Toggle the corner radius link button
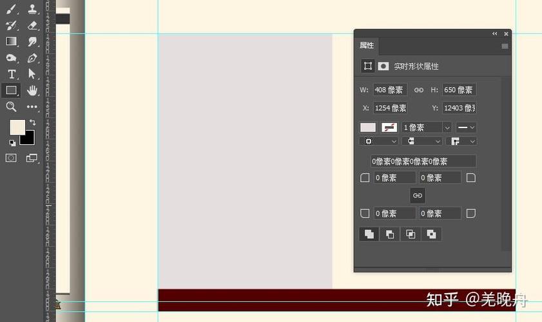The image size is (542, 322). click(x=418, y=196)
